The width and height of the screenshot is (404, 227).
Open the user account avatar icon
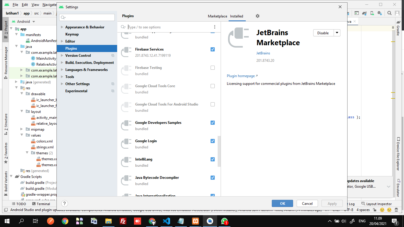(x=397, y=13)
